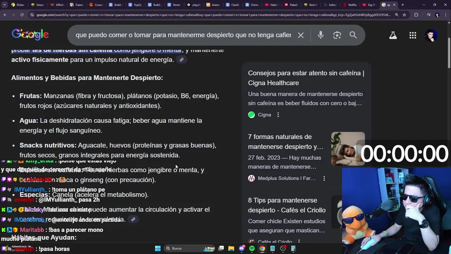The height and width of the screenshot is (254, 451).
Task: Open the zoom magnifier in address bar
Action: tap(397, 15)
